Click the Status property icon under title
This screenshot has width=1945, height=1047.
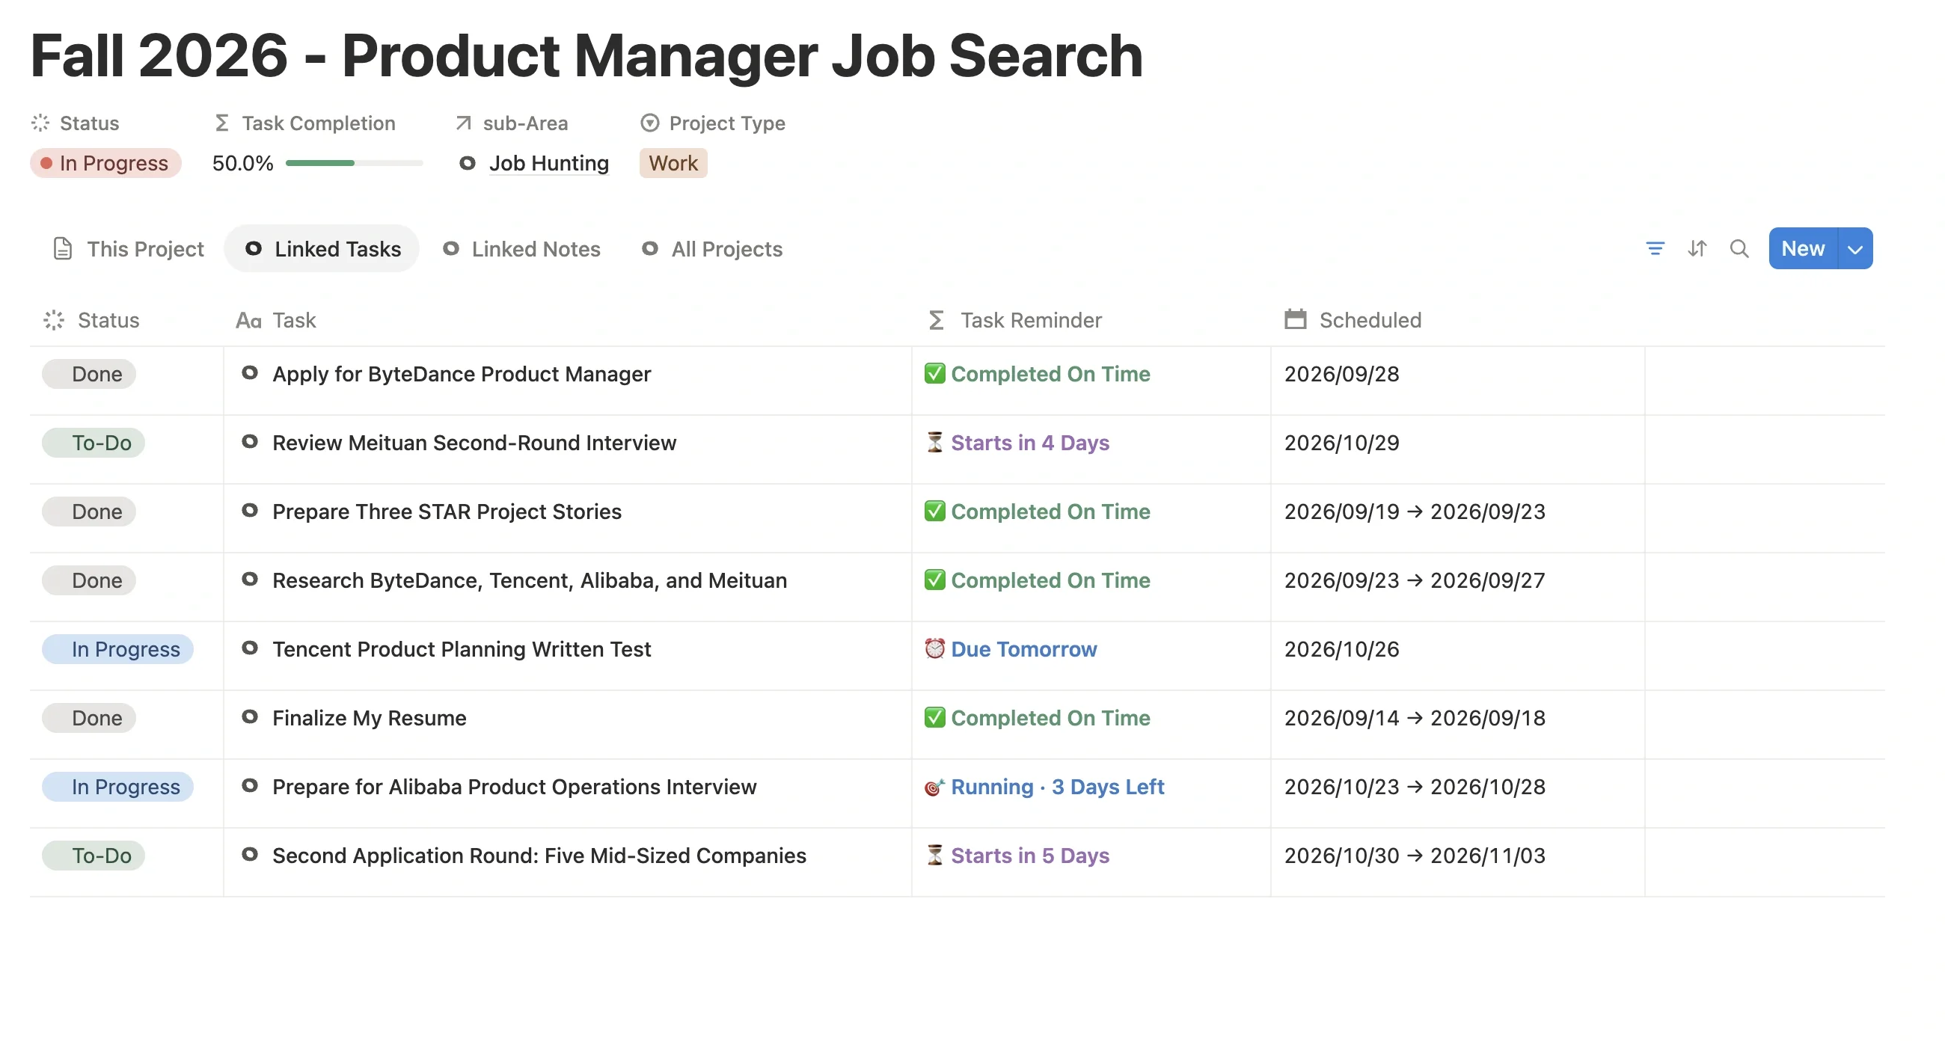[40, 123]
